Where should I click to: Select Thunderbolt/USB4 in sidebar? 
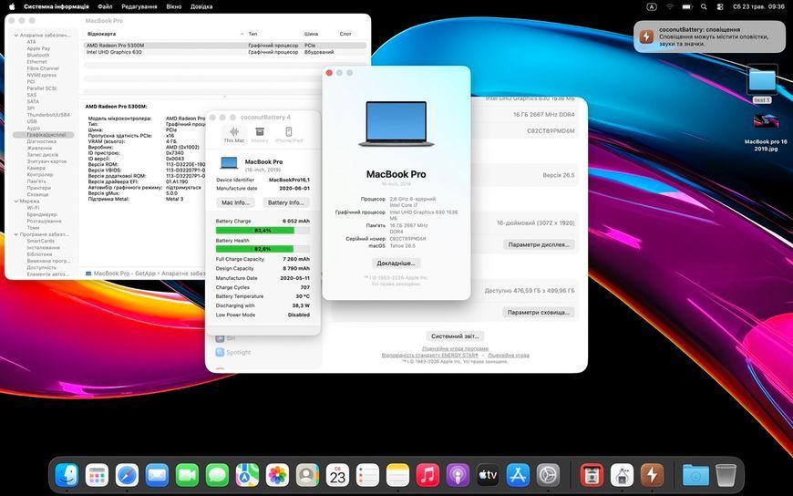(48, 115)
